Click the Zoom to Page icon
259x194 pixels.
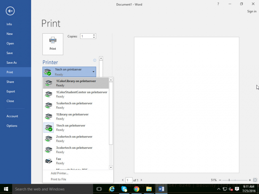(255, 180)
